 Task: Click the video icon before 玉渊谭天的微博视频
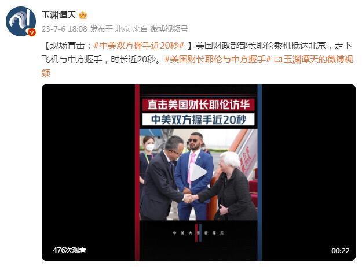[x=278, y=60]
